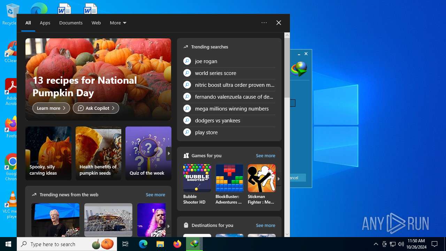Click the search panel scrollbar up arrow
446x251 pixels.
pyautogui.click(x=287, y=35)
